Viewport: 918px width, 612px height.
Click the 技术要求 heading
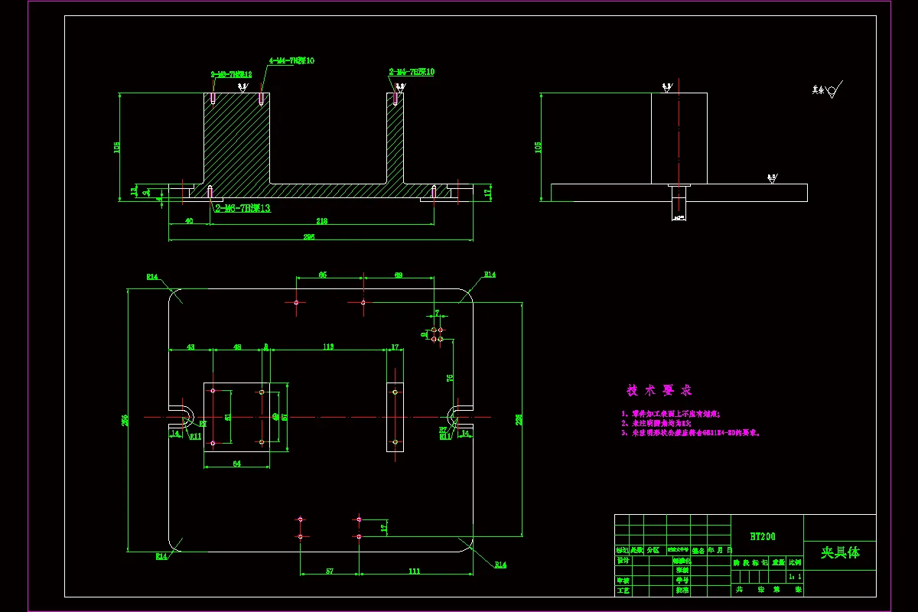[x=659, y=390]
